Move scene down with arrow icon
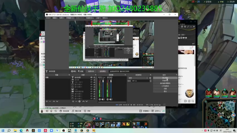 pos(57,101)
